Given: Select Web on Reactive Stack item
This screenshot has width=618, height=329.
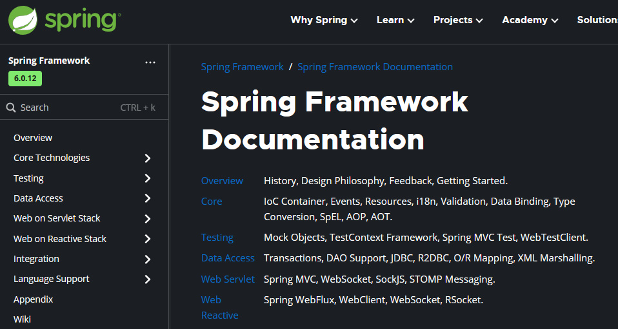Looking at the screenshot, I should 60,239.
